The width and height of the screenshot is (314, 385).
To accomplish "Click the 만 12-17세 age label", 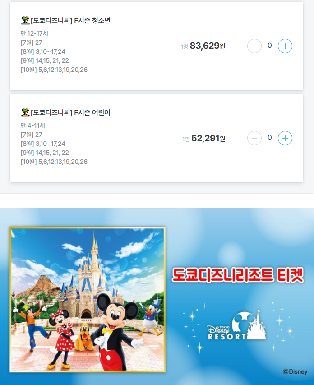I will [x=34, y=33].
